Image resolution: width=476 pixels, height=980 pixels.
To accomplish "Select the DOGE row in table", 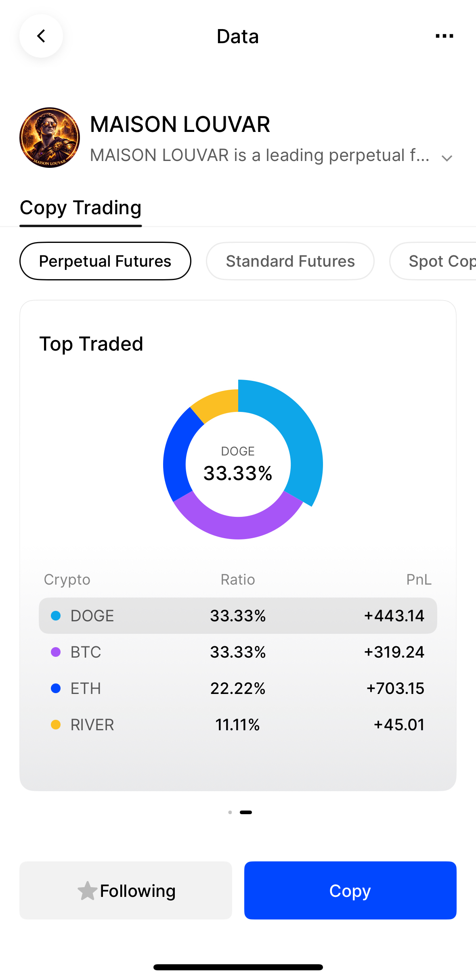I will pyautogui.click(x=238, y=616).
